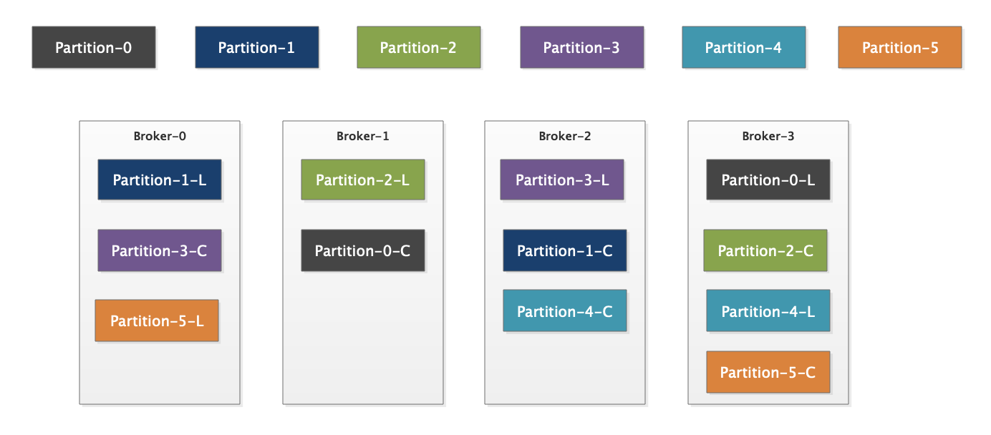Click Partition-1-L leader box in Broker-0
The image size is (991, 435).
pos(160,180)
